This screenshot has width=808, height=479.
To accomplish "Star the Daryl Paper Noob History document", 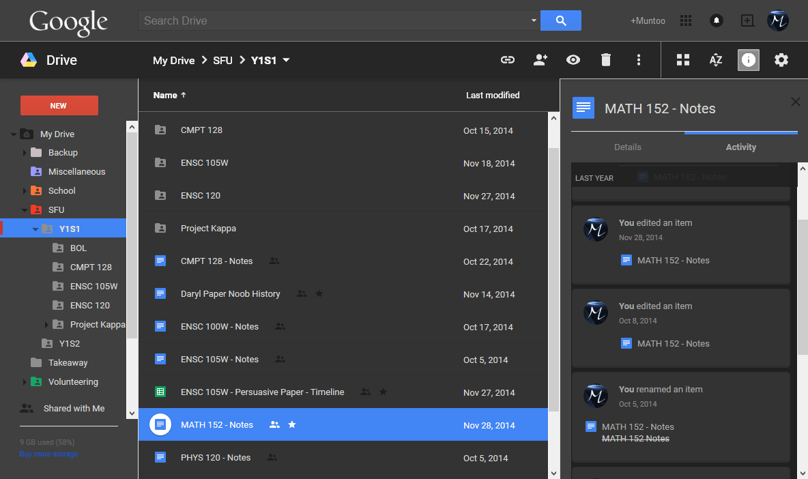I will pos(319,293).
